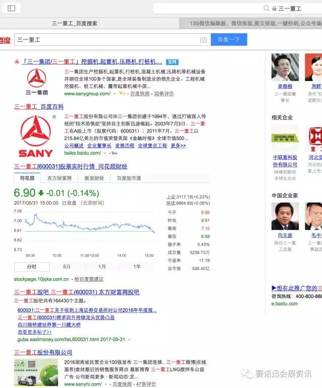Switch to the 三一重工_百度搜索 tab
The width and height of the screenshot is (322, 388).
click(x=74, y=24)
